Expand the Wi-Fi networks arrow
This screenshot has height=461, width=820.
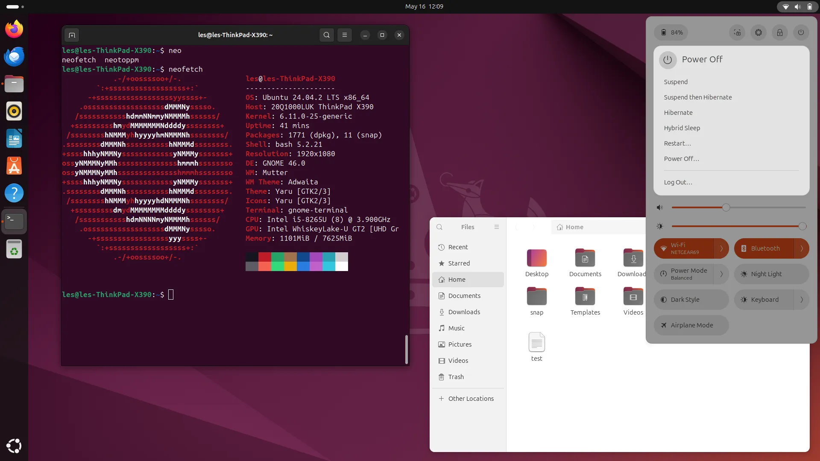tap(721, 248)
